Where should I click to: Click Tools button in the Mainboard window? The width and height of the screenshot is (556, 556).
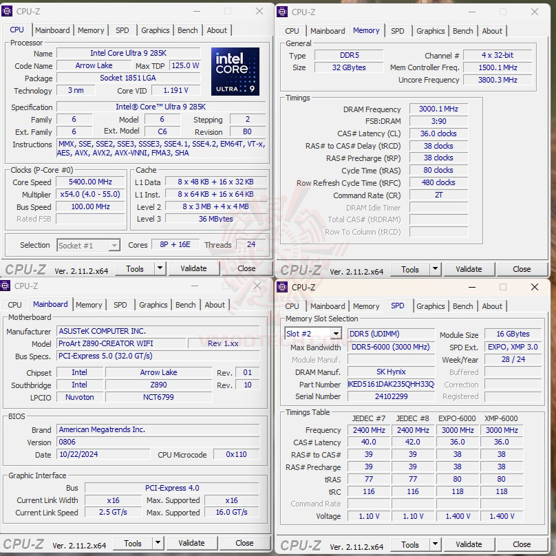pos(133,543)
